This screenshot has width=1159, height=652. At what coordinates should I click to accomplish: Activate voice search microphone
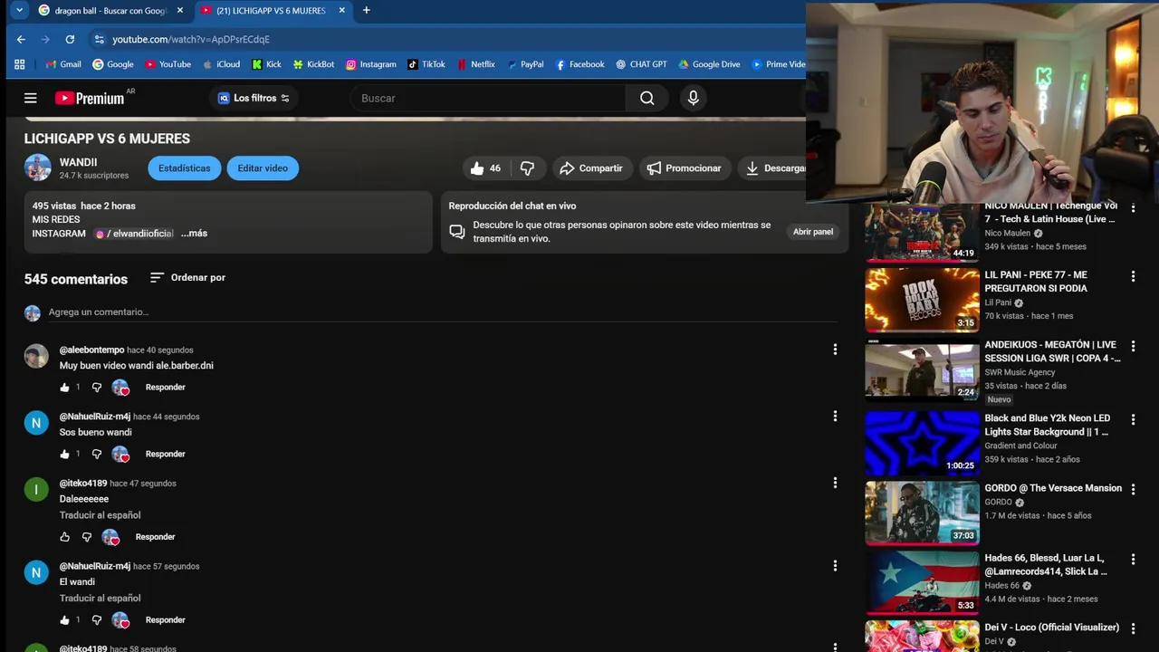tap(694, 98)
